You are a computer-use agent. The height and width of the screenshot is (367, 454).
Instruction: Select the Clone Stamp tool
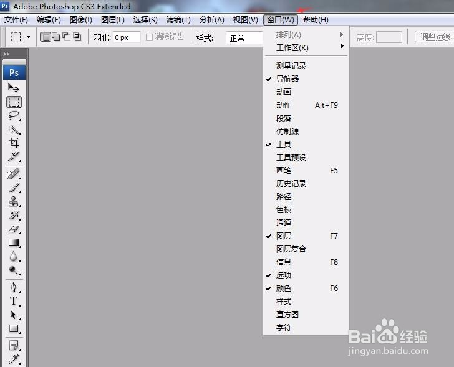(14, 202)
